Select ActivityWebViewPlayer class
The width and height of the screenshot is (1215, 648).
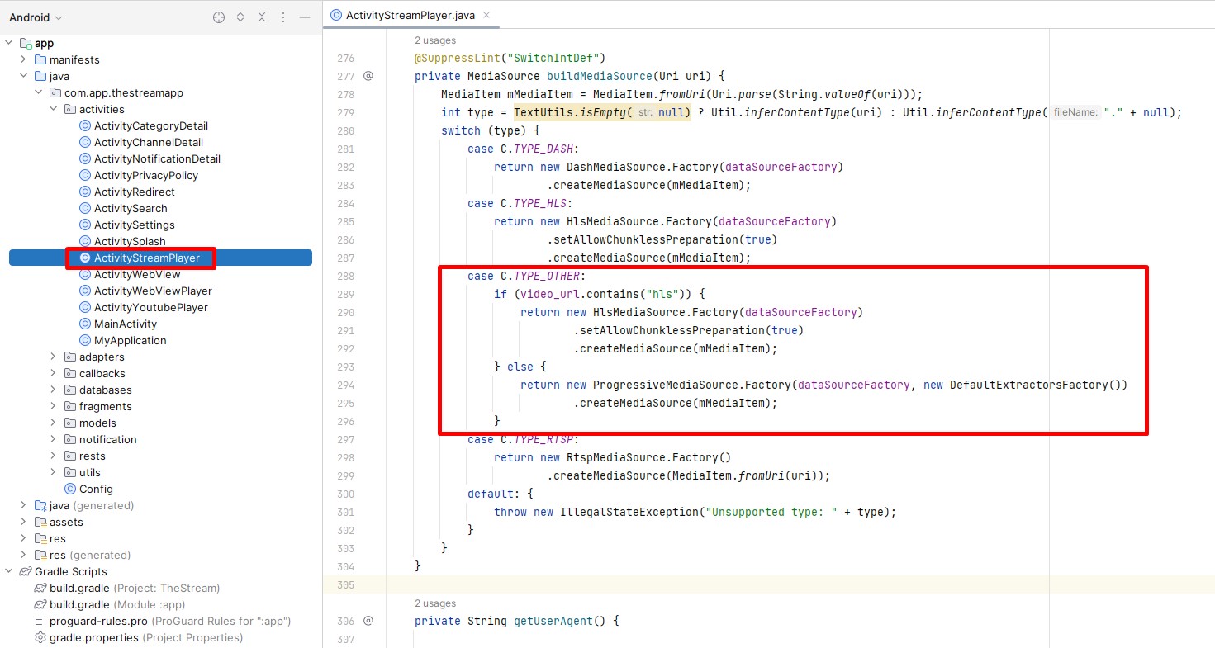153,291
